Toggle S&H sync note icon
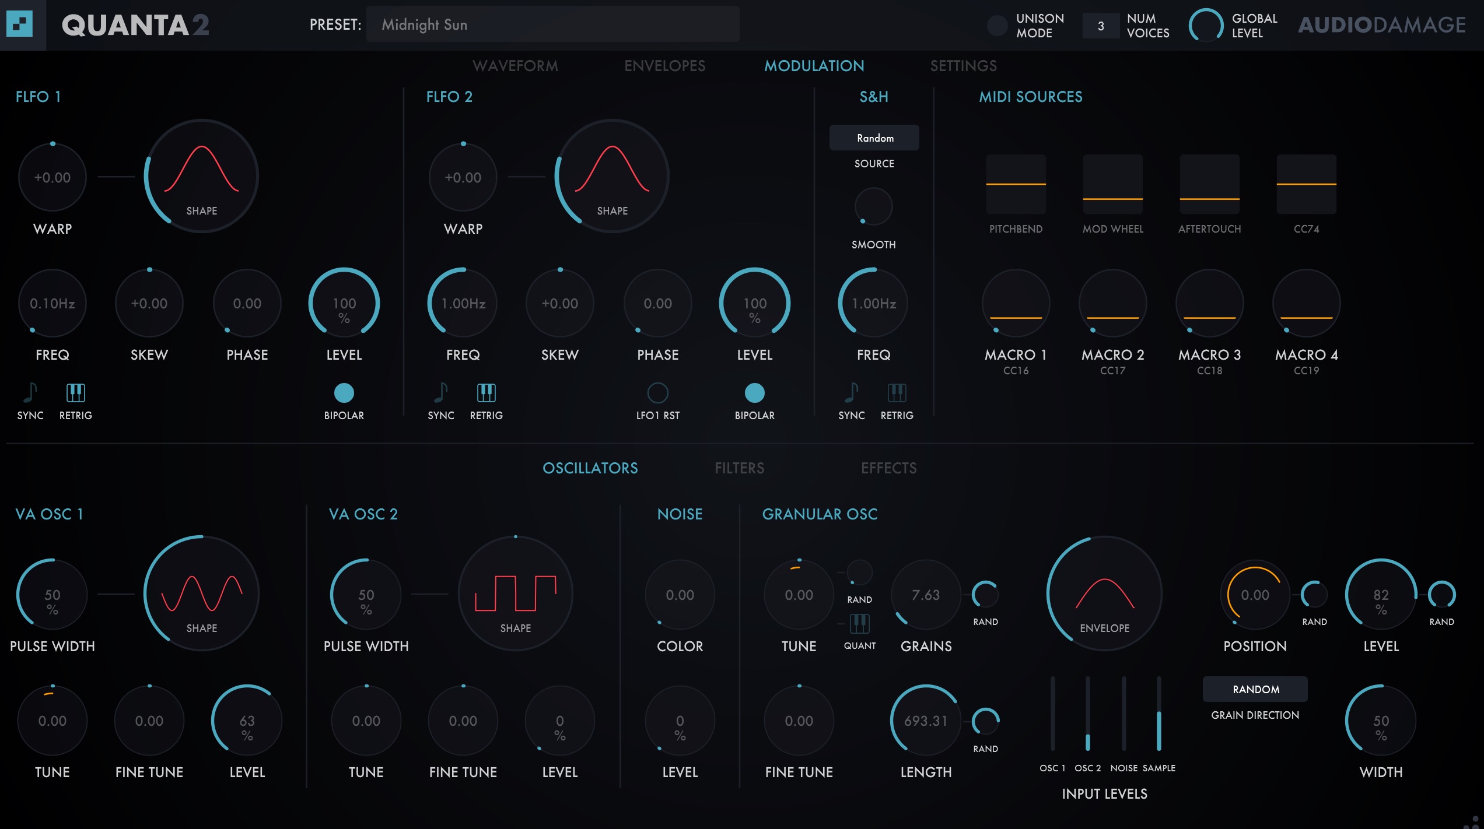This screenshot has height=829, width=1484. (x=852, y=393)
